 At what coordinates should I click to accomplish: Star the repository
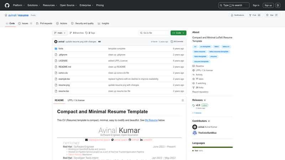(272, 15)
